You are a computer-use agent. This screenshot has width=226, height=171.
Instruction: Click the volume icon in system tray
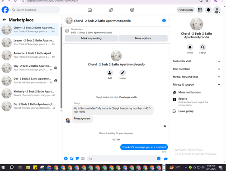pos(203,167)
